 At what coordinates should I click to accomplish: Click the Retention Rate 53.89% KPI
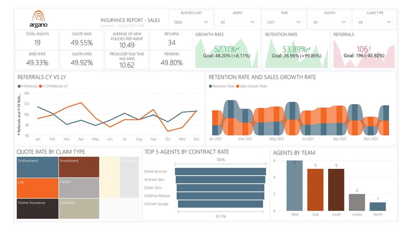click(x=297, y=49)
